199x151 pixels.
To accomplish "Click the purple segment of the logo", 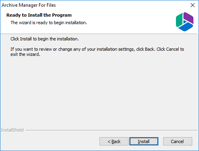I will pos(189,18).
